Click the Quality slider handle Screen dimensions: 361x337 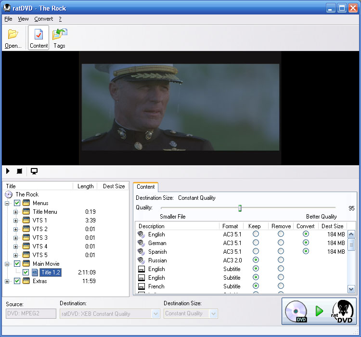[x=240, y=208]
